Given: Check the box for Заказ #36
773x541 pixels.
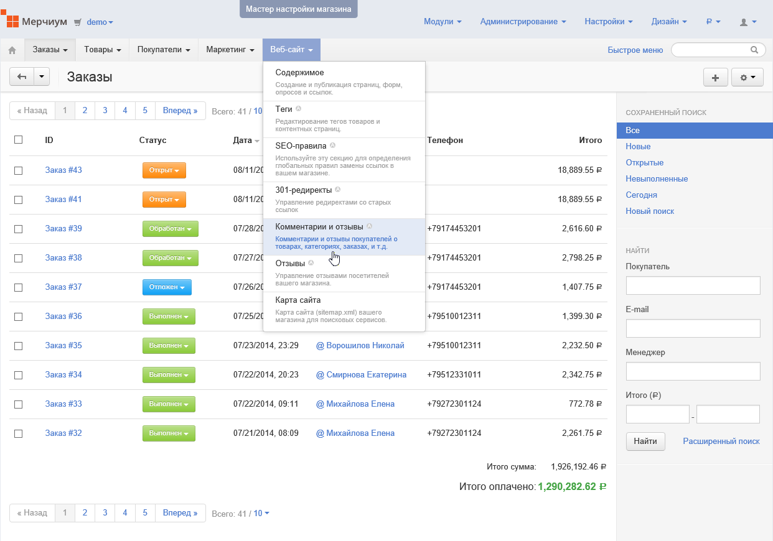Looking at the screenshot, I should coord(18,317).
